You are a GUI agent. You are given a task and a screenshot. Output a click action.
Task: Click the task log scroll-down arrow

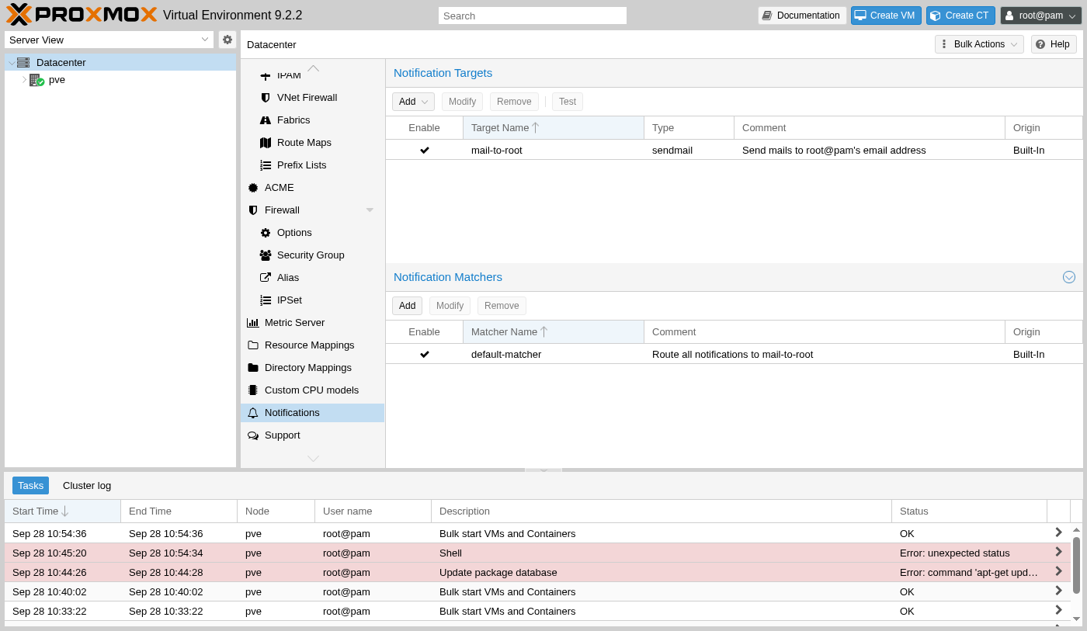pos(1076,619)
